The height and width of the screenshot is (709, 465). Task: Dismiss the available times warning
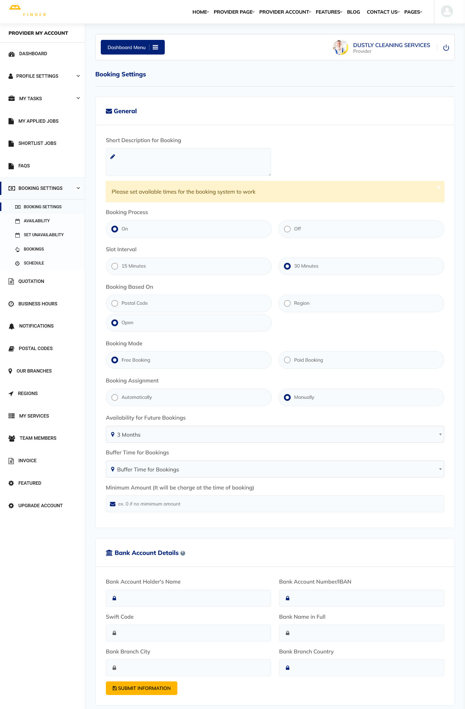click(438, 187)
